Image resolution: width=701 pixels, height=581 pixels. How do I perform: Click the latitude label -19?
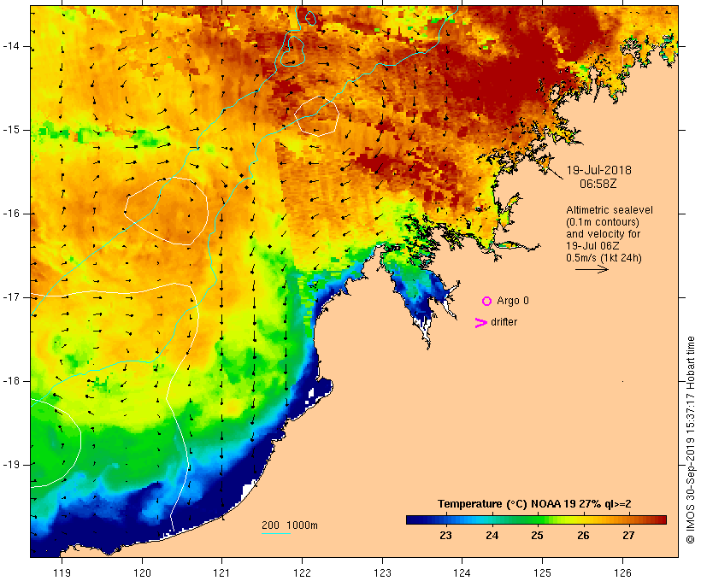click(11, 464)
